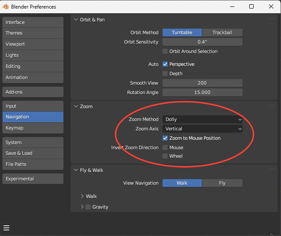This screenshot has height=236, width=281.
Task: Open the Save & Load section
Action: click(33, 153)
